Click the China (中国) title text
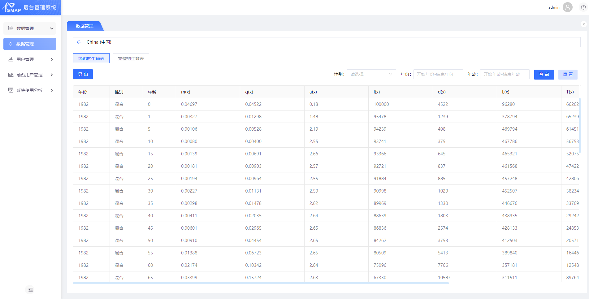The height and width of the screenshot is (299, 589). click(x=99, y=42)
